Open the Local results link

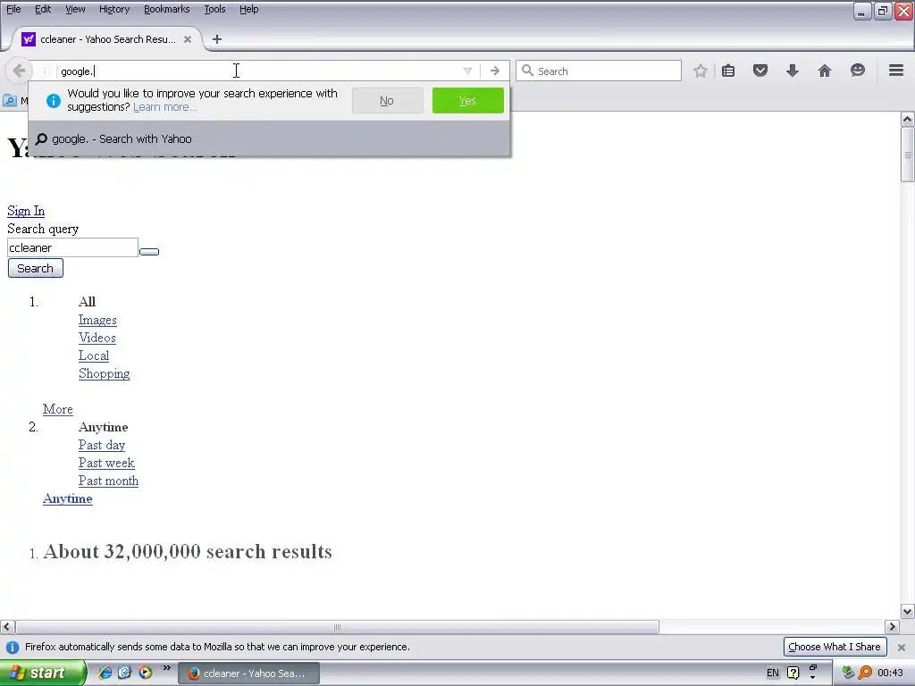(x=93, y=356)
